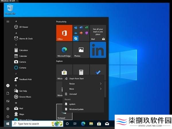Screen dimensions: 172x129
Task: Open recent file system
Action: point(83,104)
